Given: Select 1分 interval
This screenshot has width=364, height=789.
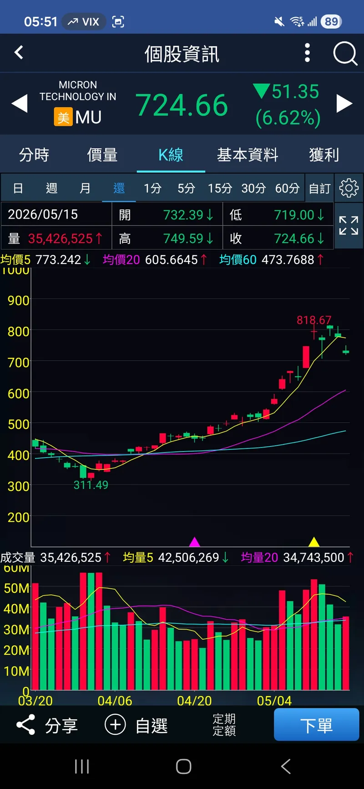Looking at the screenshot, I should point(152,188).
